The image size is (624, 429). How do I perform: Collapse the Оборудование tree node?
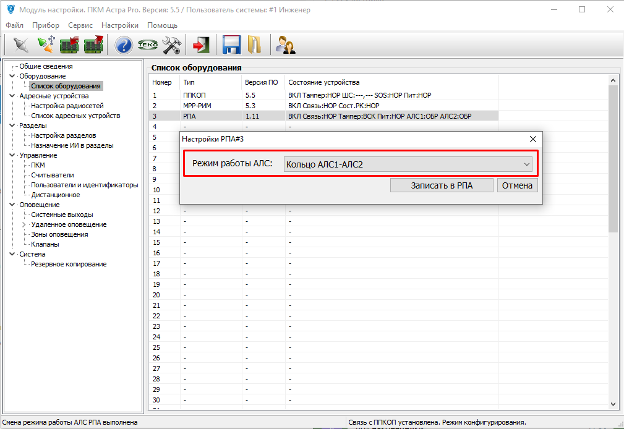click(12, 75)
